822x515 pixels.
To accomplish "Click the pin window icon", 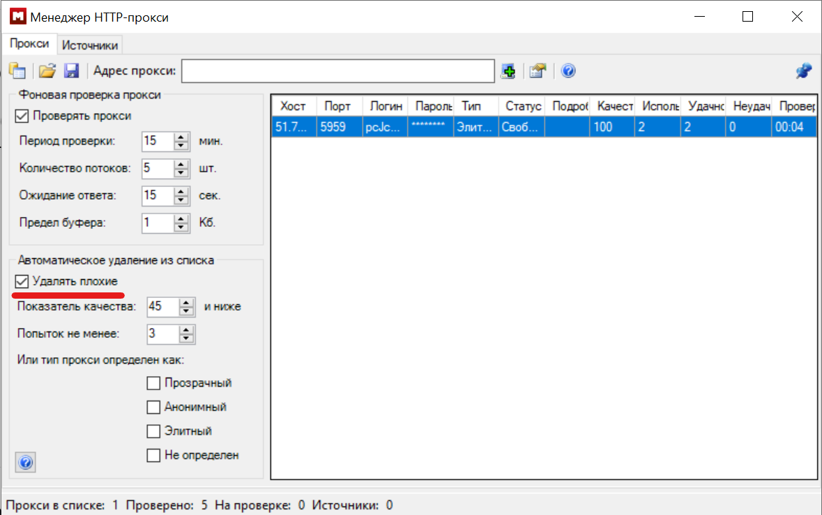I will [x=804, y=70].
